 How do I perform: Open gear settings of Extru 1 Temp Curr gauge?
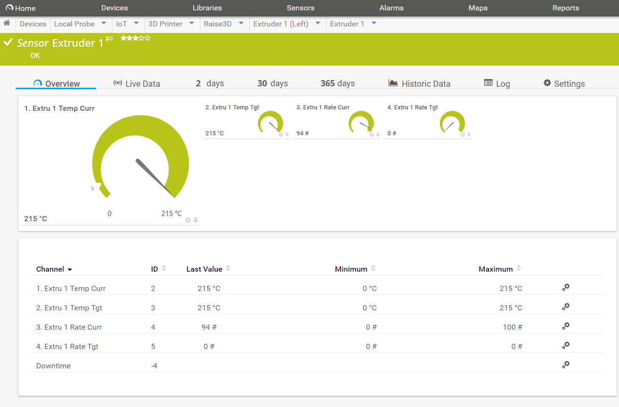(x=188, y=220)
